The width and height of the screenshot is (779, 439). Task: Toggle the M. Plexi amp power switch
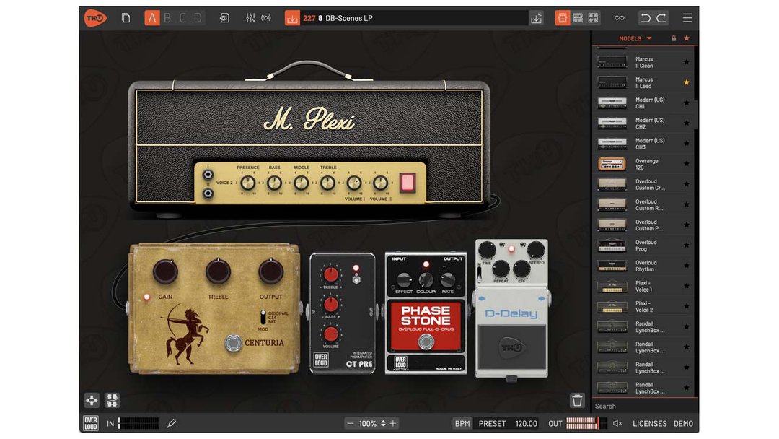coord(408,182)
